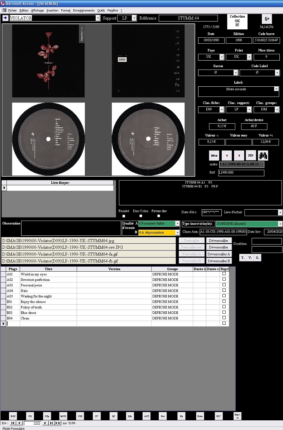
Task: Expand the album title VIOLATOR dropdown
Action: pyautogui.click(x=98, y=18)
